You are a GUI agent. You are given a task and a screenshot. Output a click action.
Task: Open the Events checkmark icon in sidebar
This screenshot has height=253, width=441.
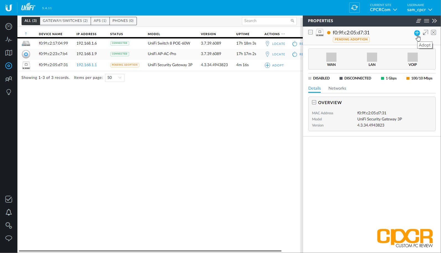[x=9, y=199]
